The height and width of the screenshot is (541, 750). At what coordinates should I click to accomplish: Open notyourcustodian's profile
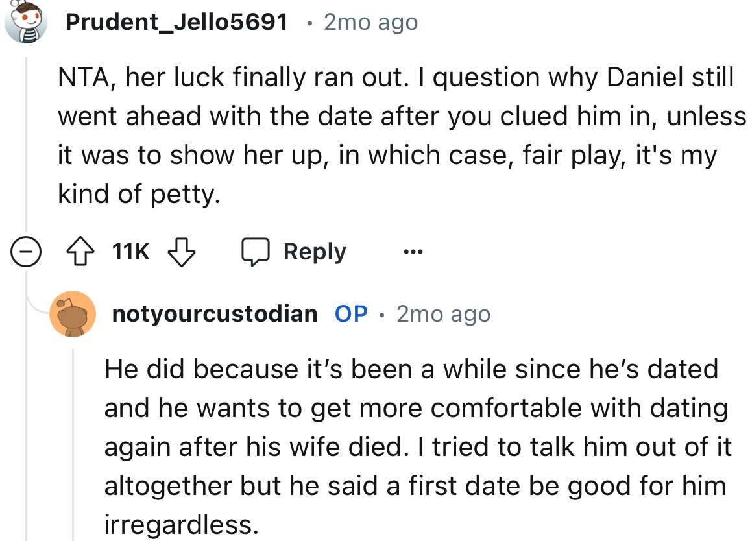(214, 313)
